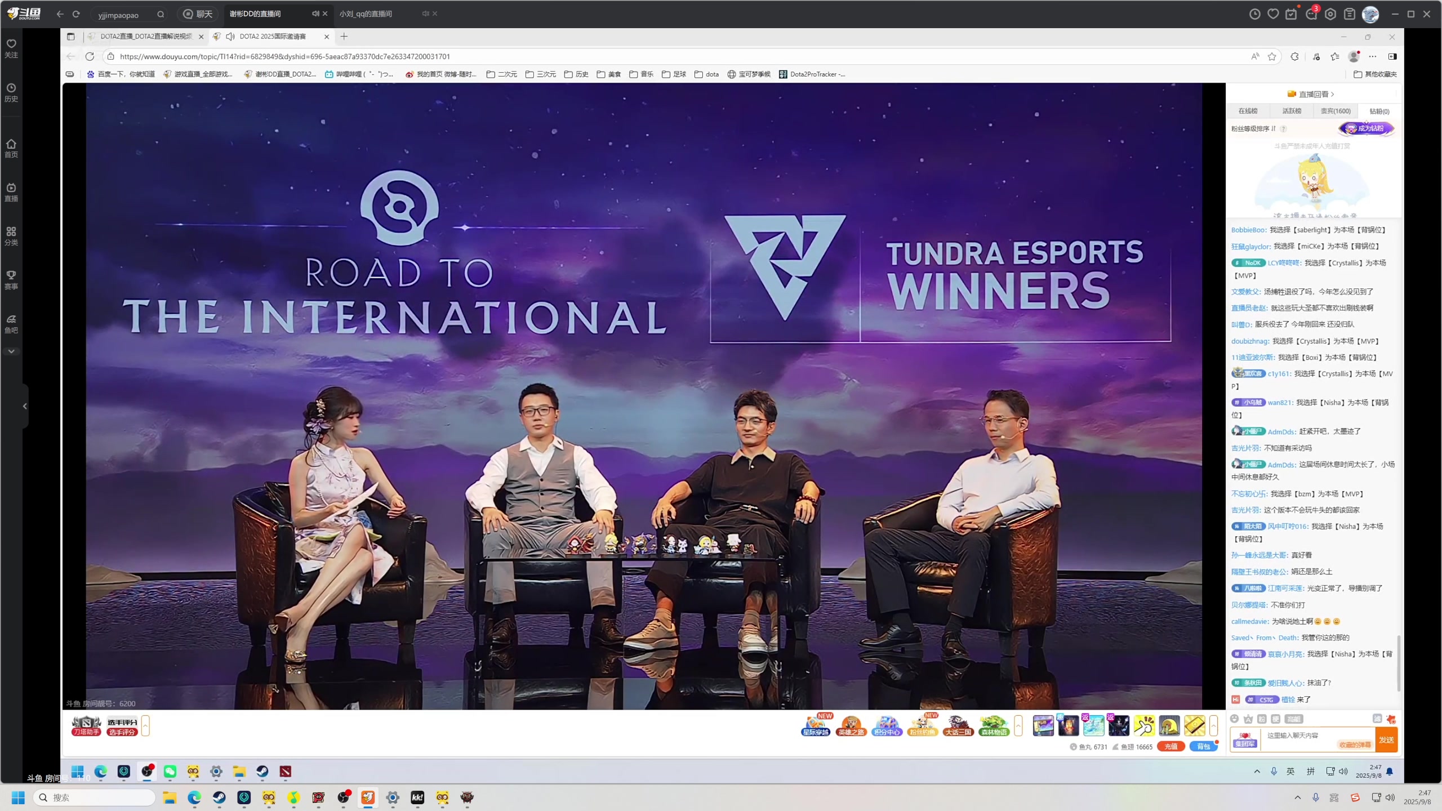Click the douyu.com URL address bar
This screenshot has height=811, width=1442.
tap(676, 56)
